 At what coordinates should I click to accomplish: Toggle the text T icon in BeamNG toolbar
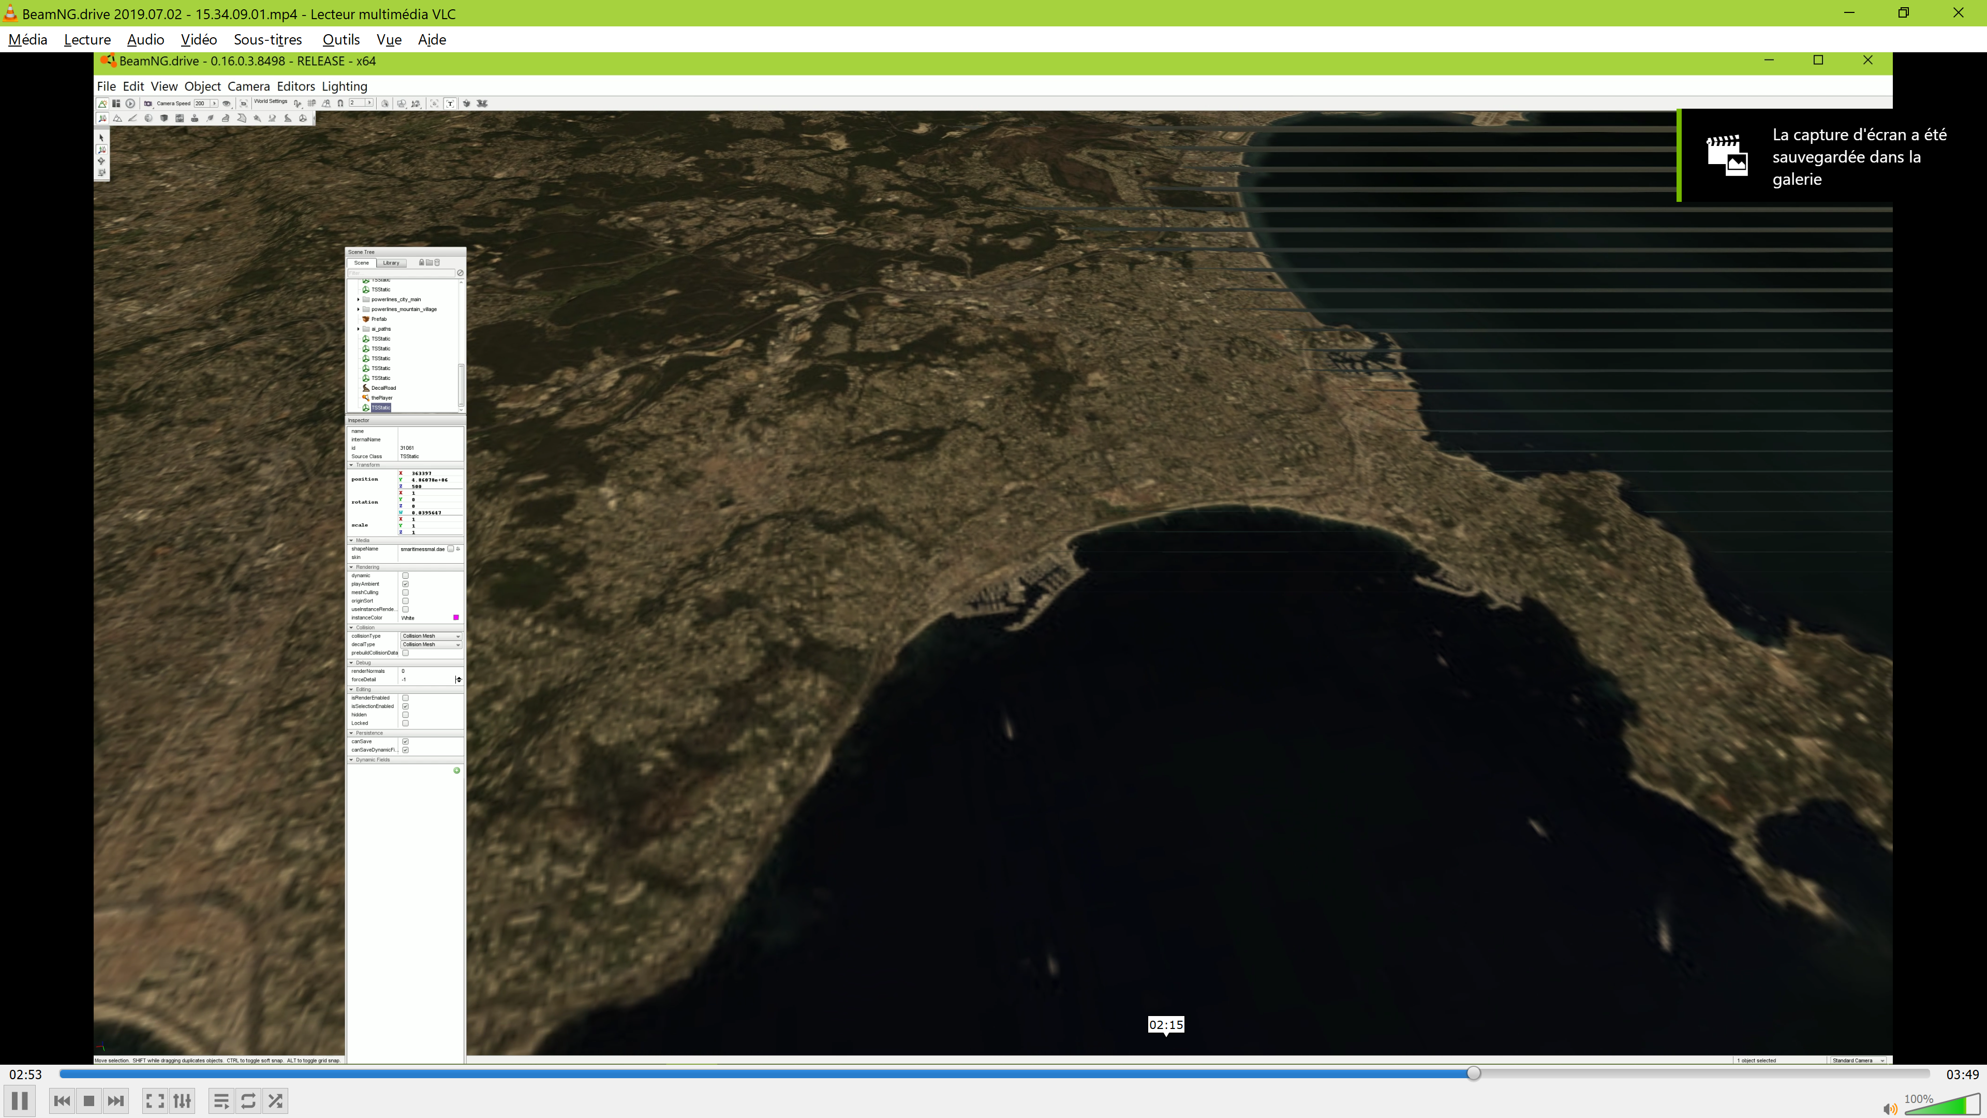coord(450,104)
